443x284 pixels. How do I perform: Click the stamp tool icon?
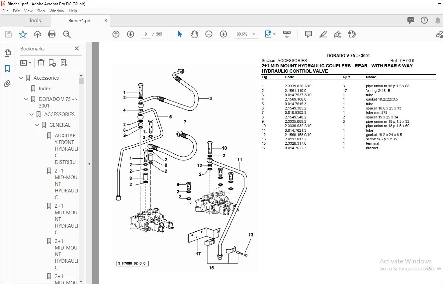coord(352,34)
